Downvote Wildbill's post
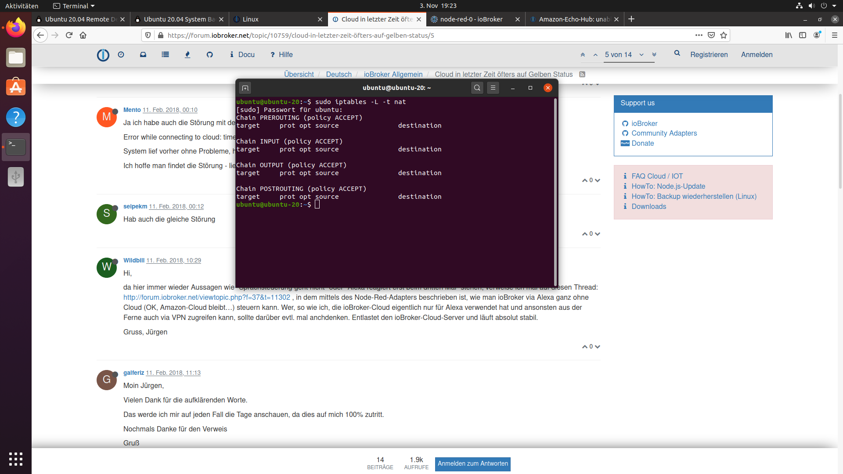The width and height of the screenshot is (843, 474). 597,347
